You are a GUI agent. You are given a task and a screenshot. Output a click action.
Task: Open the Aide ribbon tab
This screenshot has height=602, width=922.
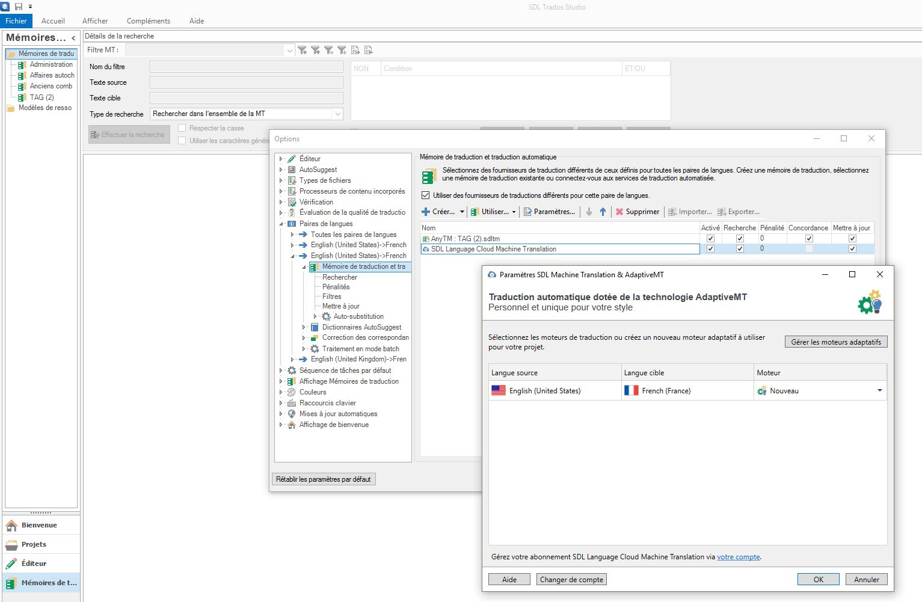(x=197, y=20)
